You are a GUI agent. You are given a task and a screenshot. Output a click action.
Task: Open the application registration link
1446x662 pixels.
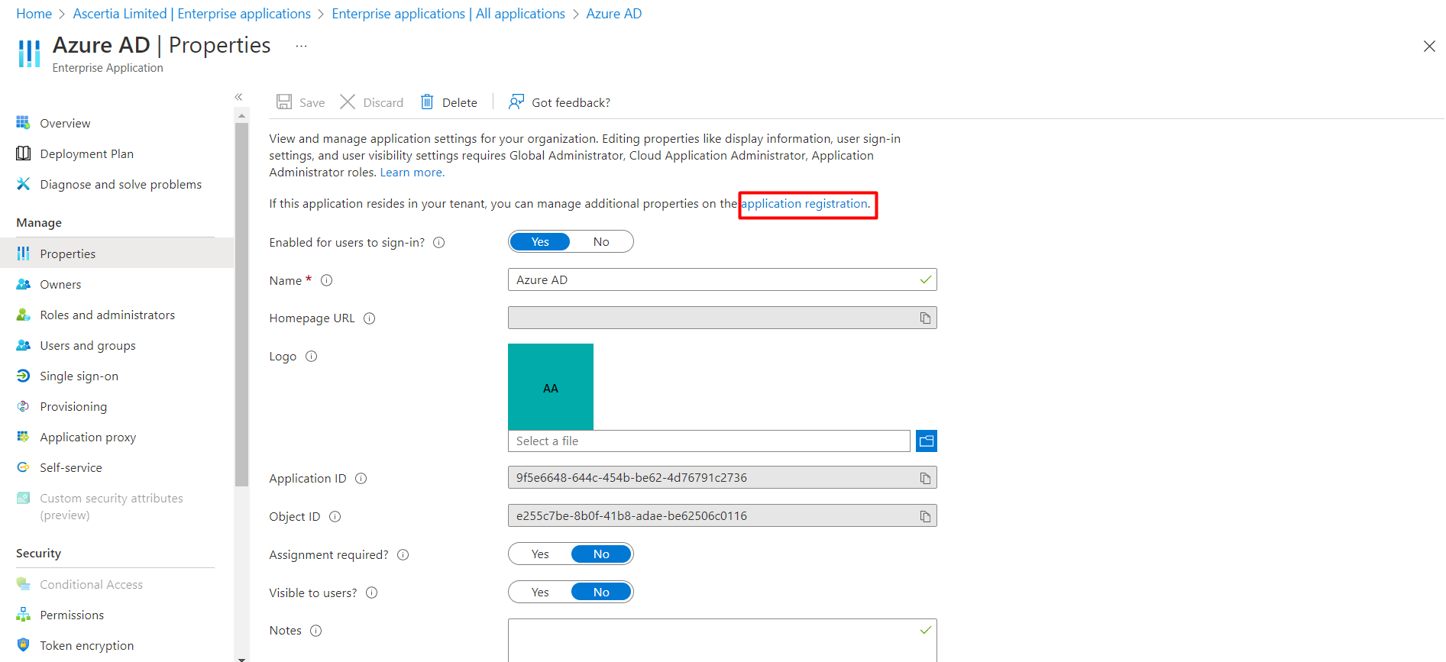pos(805,203)
